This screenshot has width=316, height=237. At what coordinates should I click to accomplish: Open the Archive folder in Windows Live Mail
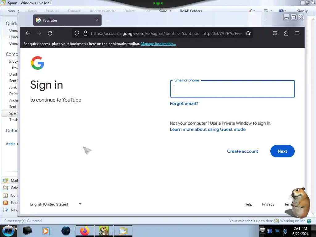coord(13,100)
